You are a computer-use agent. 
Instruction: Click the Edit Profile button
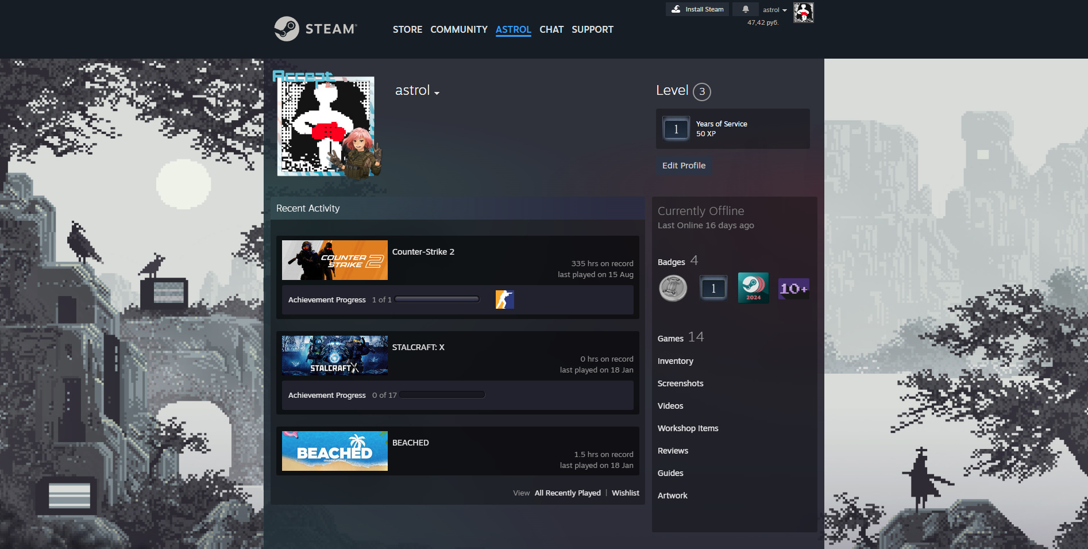tap(684, 166)
